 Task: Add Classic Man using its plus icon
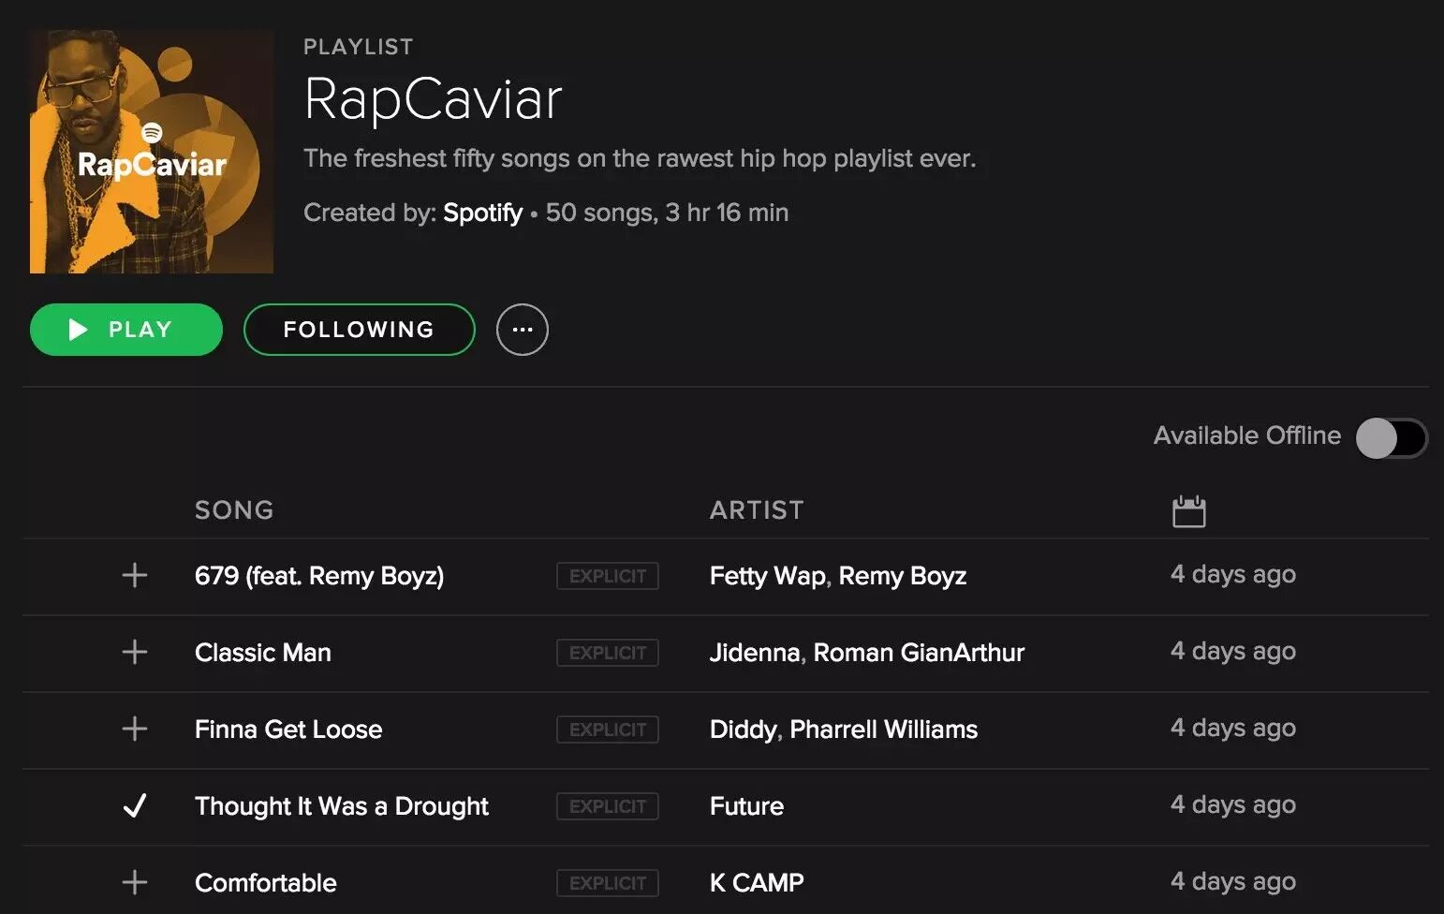[135, 652]
